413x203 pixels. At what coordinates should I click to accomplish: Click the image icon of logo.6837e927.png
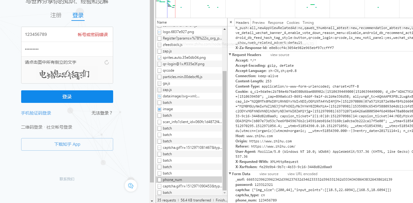(159, 32)
